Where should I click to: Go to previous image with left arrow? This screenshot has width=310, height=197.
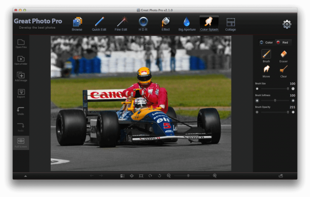coord(92,176)
